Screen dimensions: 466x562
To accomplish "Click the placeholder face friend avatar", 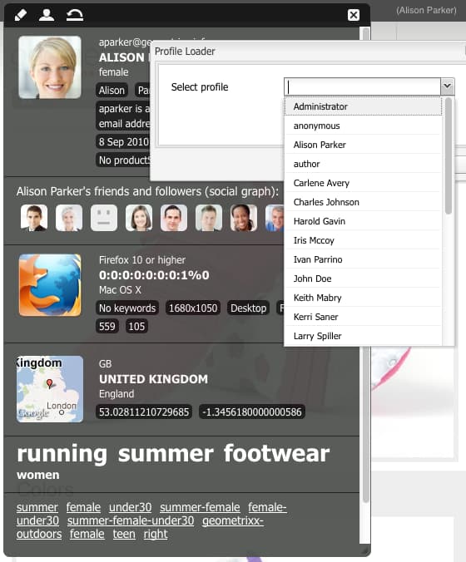I will (104, 218).
